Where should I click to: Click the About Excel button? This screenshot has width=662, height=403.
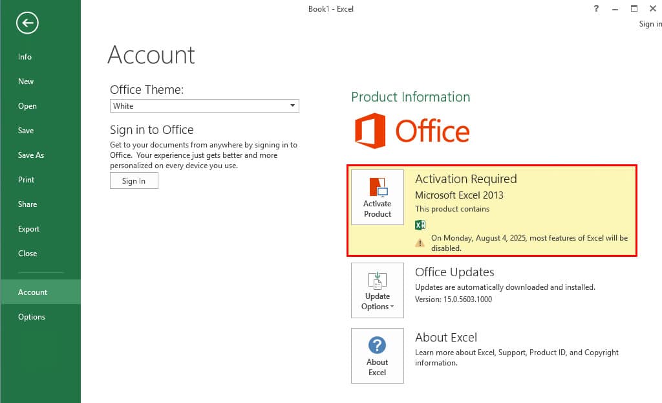(378, 356)
